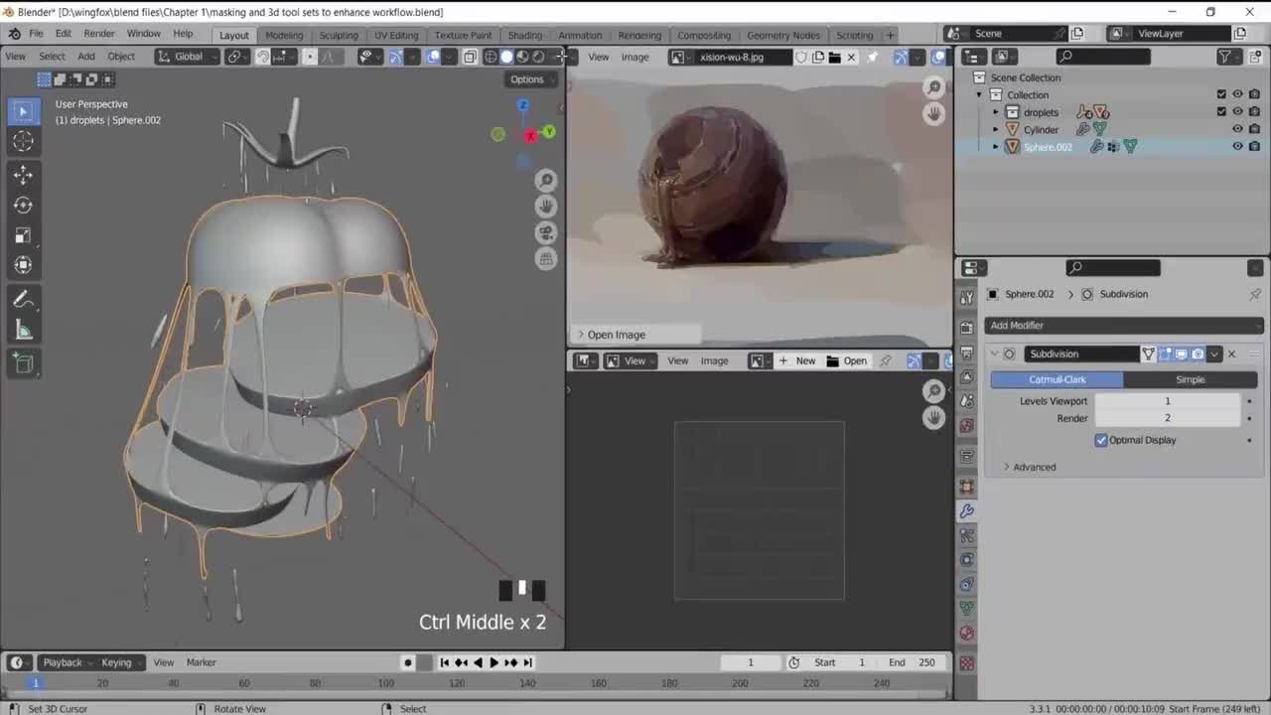This screenshot has width=1271, height=715.
Task: Click the 3D viewport pan hand icon
Action: tap(545, 207)
